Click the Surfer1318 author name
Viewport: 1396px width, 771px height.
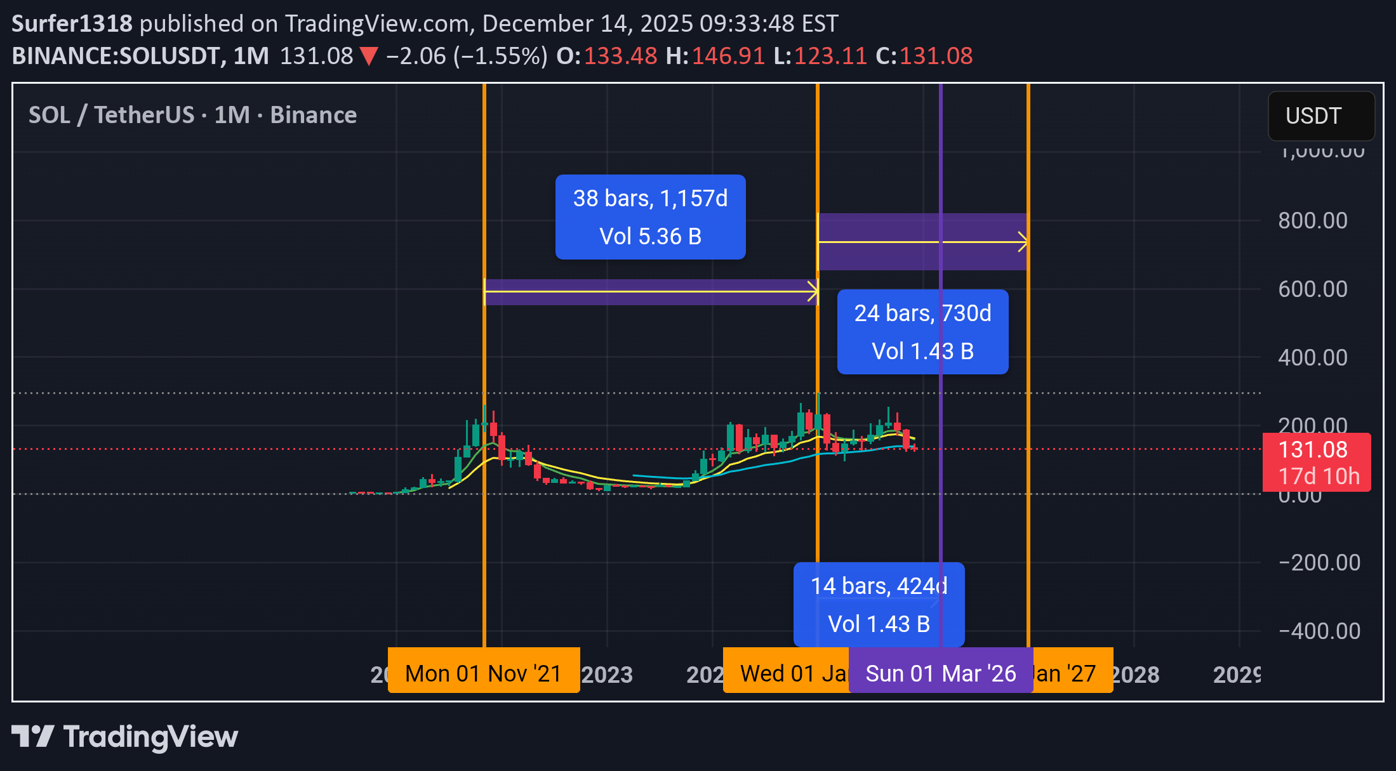(x=72, y=23)
